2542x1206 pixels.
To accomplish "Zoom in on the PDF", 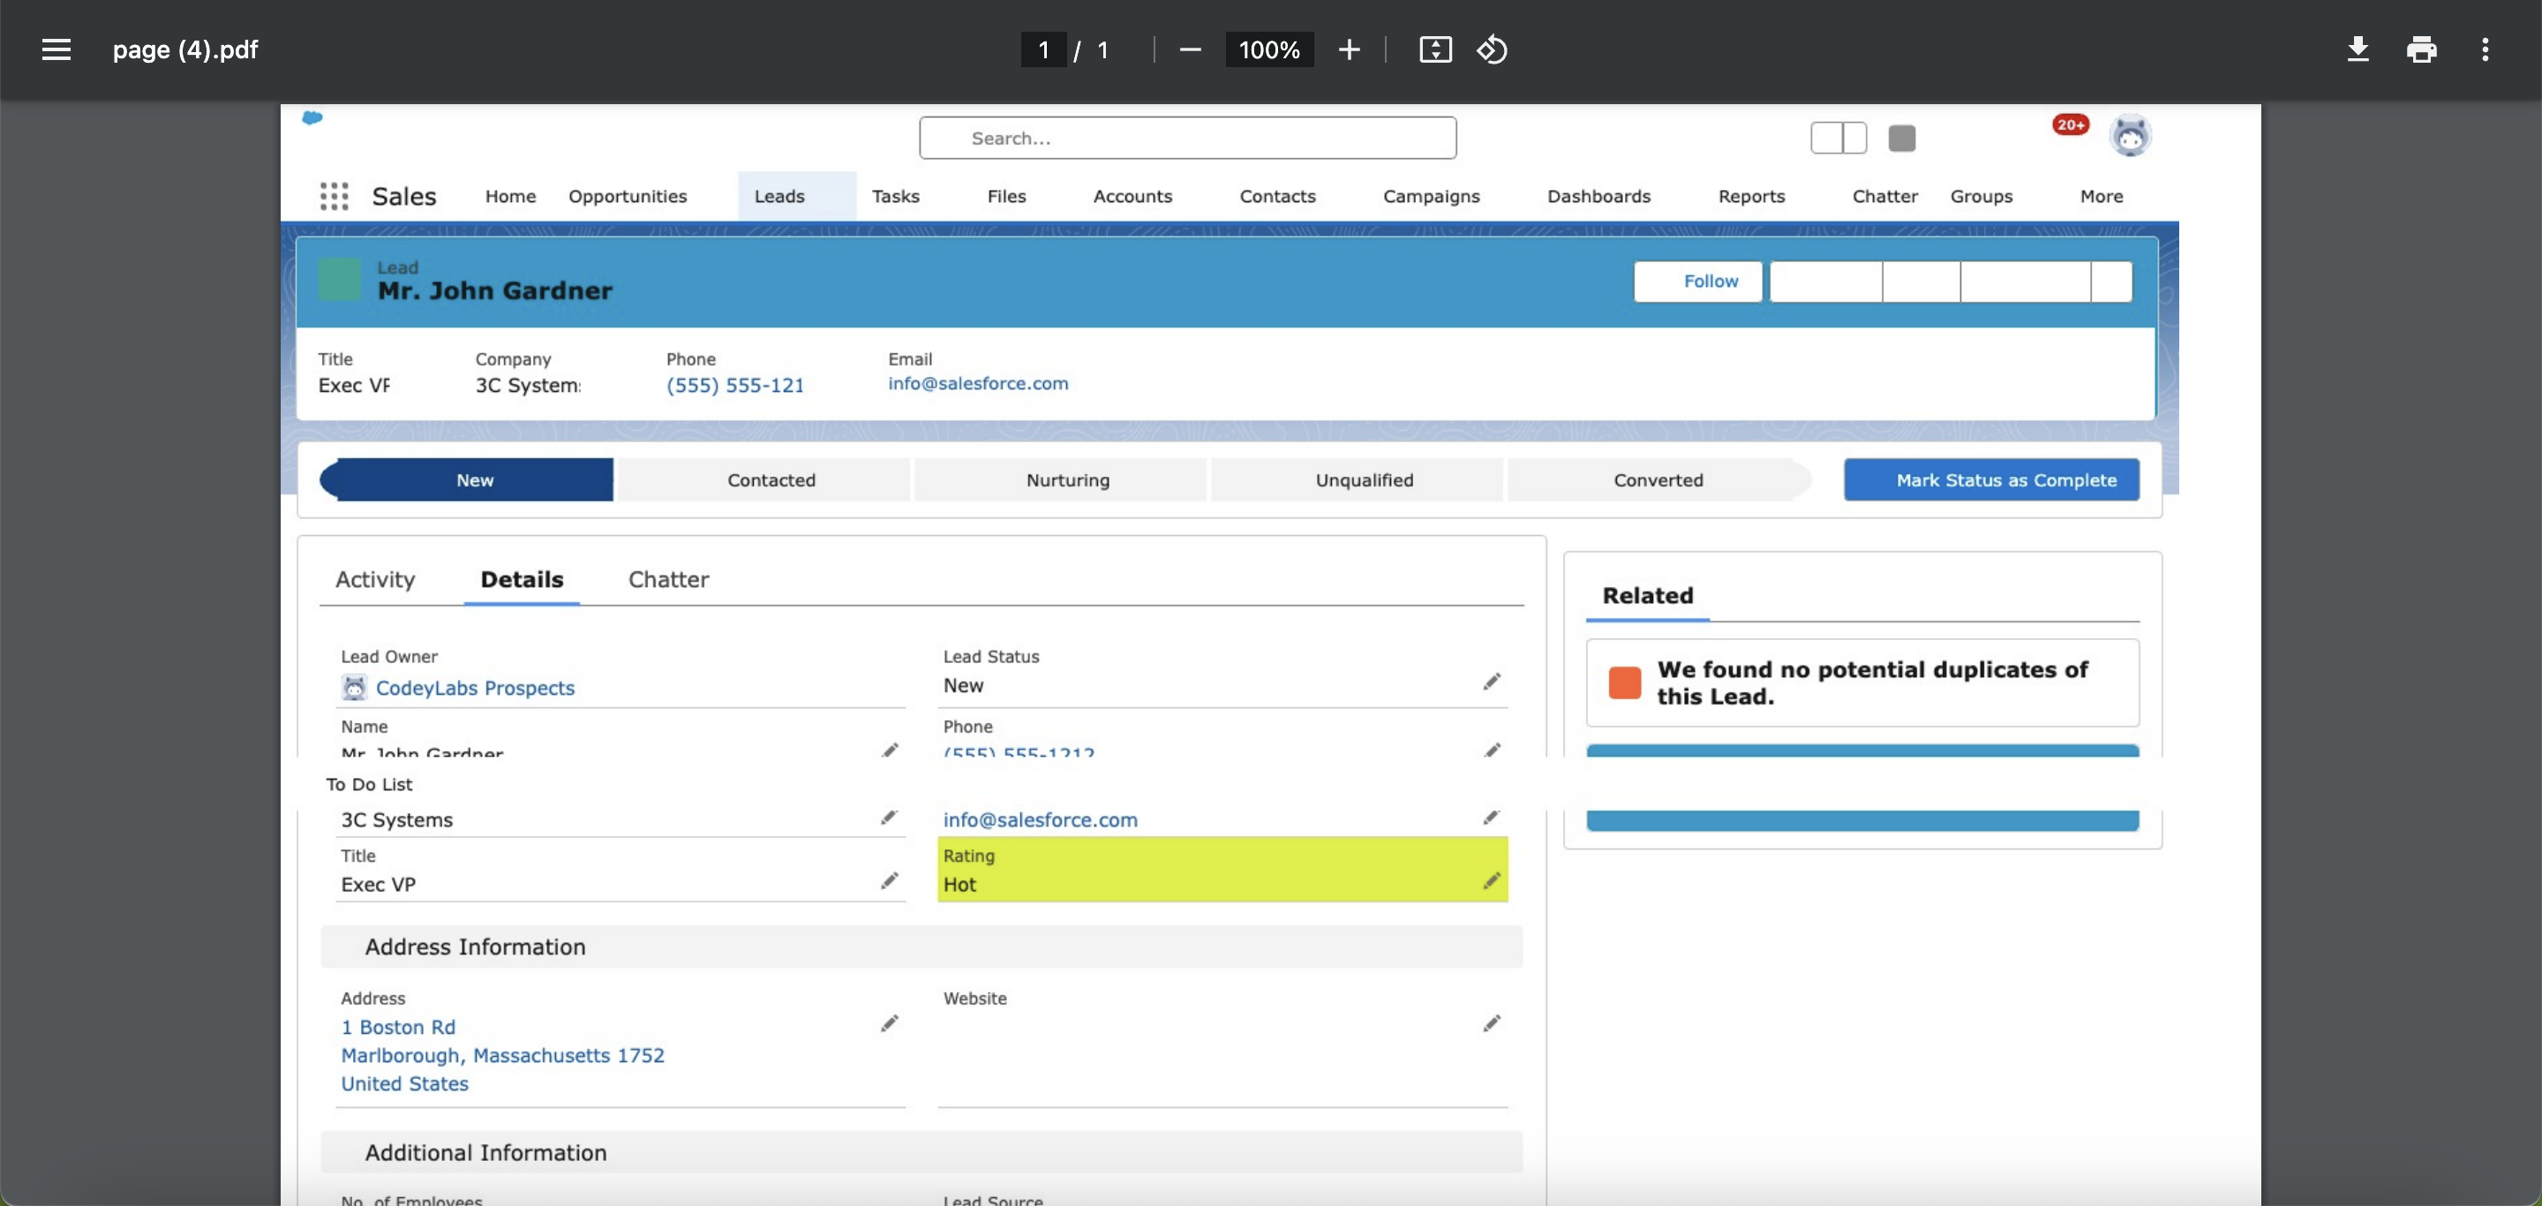I will [x=1349, y=49].
